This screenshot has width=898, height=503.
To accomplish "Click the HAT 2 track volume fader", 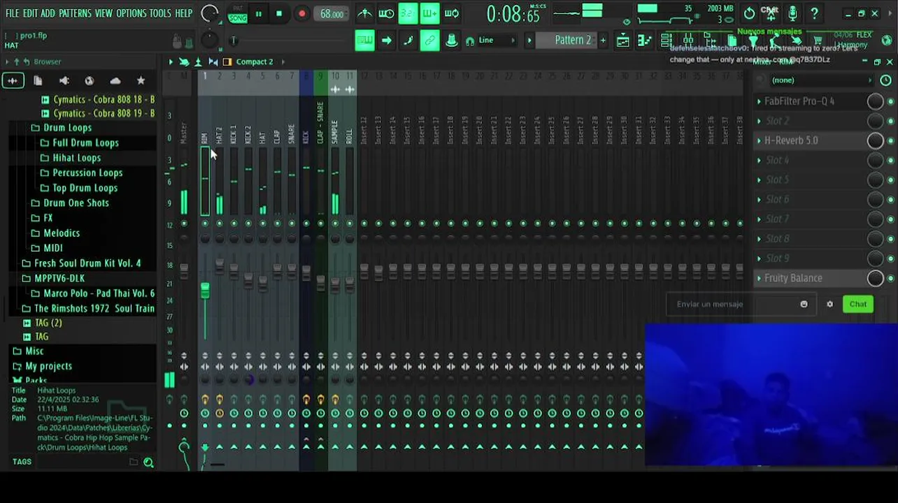I will (220, 265).
